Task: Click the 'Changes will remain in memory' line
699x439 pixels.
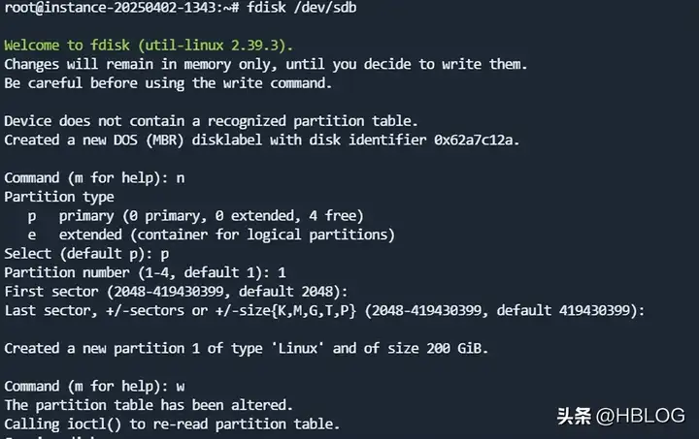Action: point(266,65)
